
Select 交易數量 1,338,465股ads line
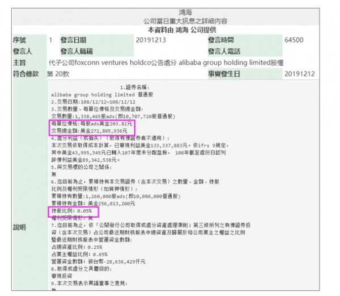(113, 117)
